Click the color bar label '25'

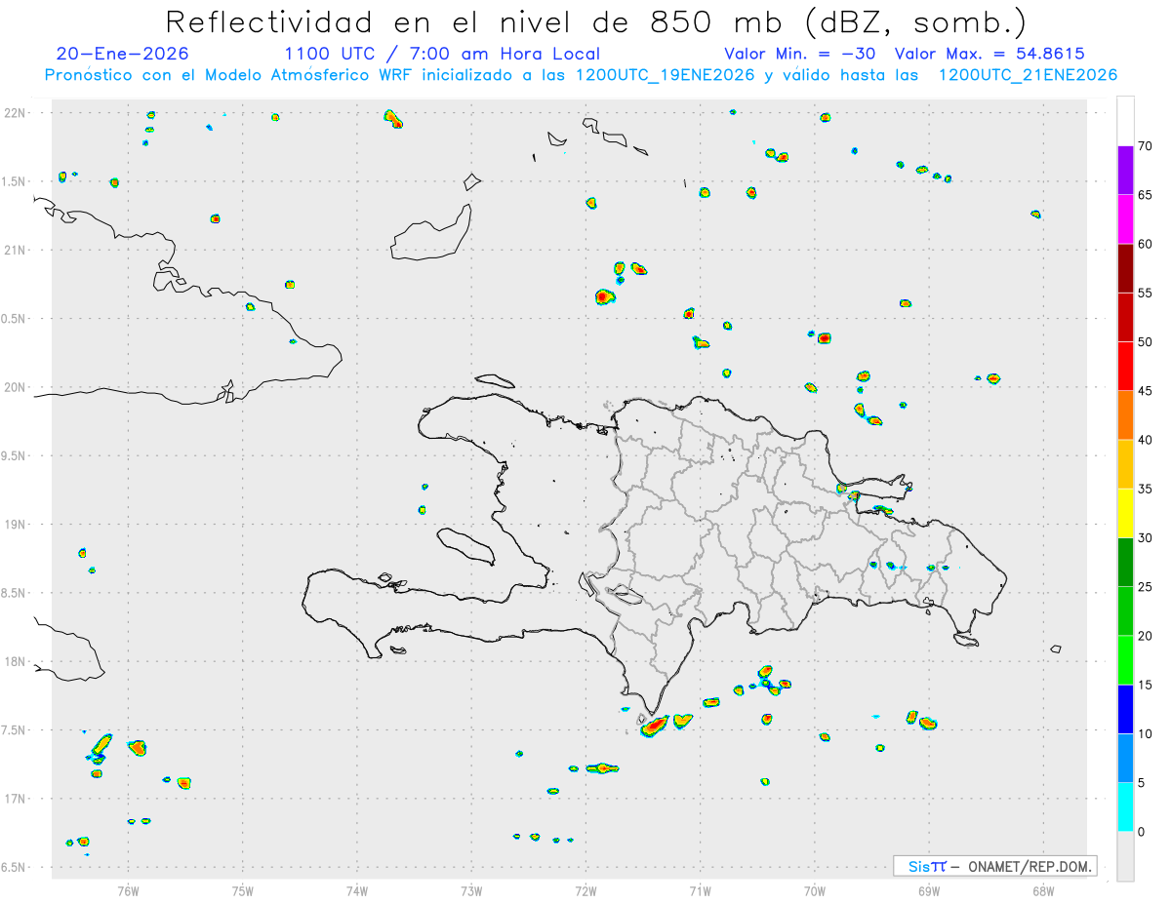1145,587
